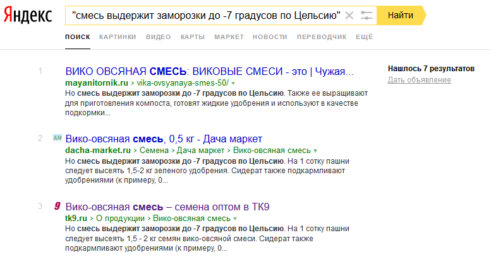The width and height of the screenshot is (491, 262).
Task: Switch to the Маркет tab
Action: point(229,37)
